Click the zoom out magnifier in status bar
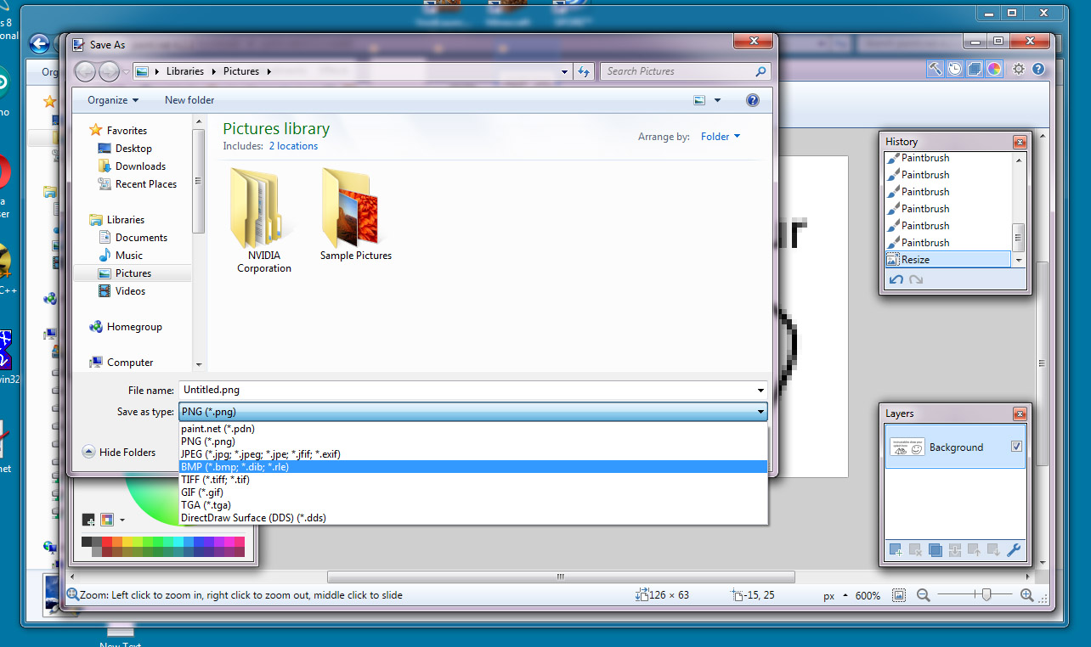This screenshot has height=647, width=1091. pos(923,595)
